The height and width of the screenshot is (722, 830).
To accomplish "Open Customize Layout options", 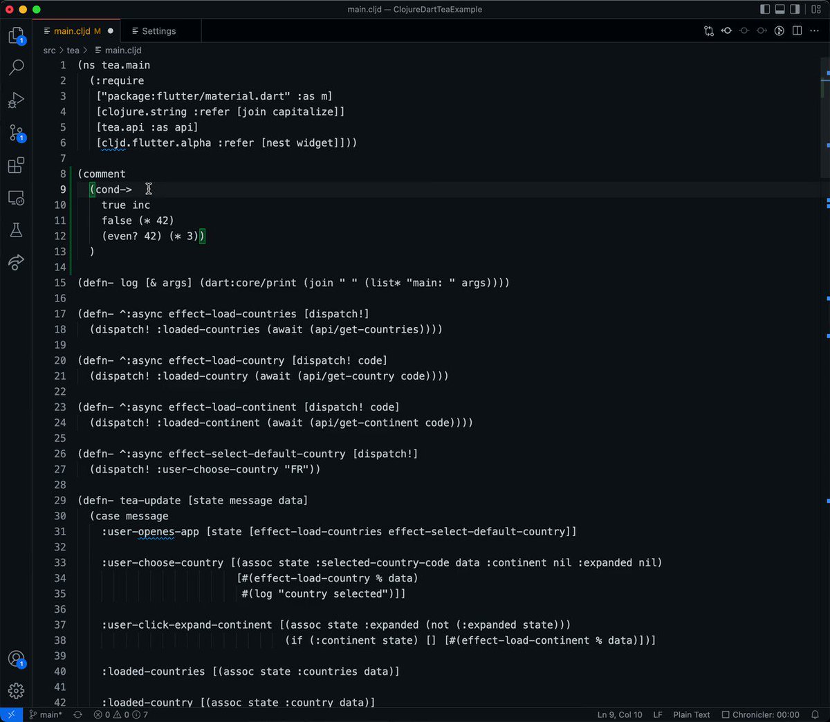I will [816, 9].
